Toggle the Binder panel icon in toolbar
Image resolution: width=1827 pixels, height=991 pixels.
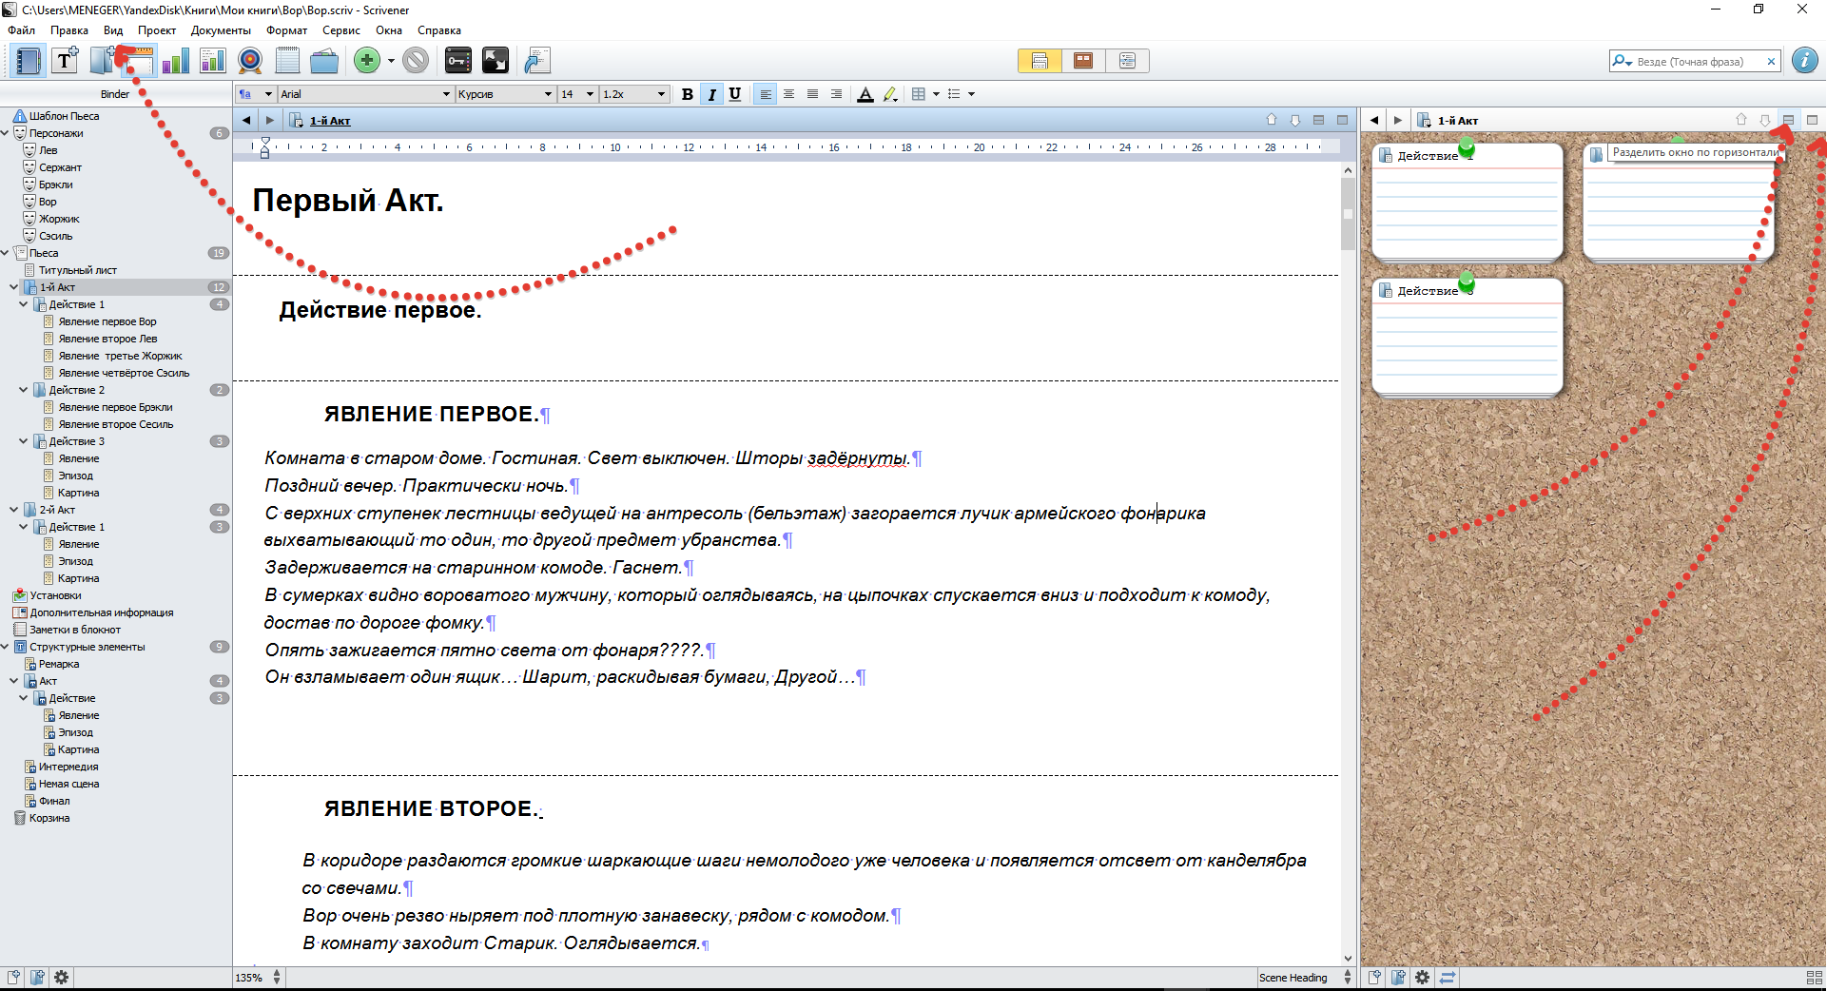[29, 61]
